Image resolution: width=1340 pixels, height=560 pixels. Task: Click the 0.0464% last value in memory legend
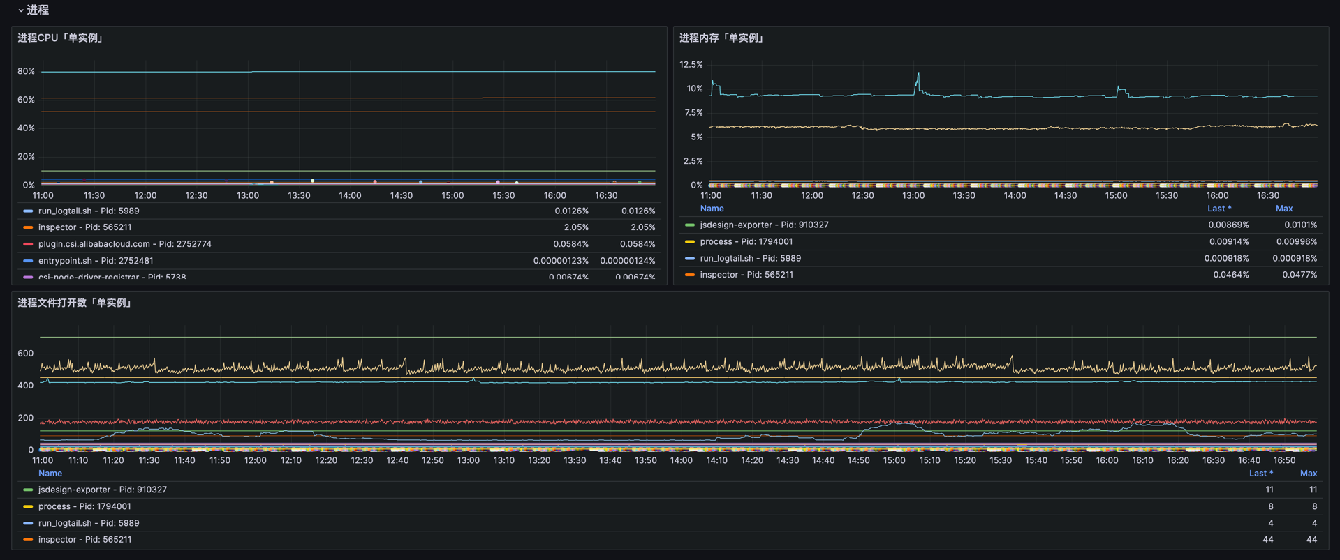click(1231, 275)
